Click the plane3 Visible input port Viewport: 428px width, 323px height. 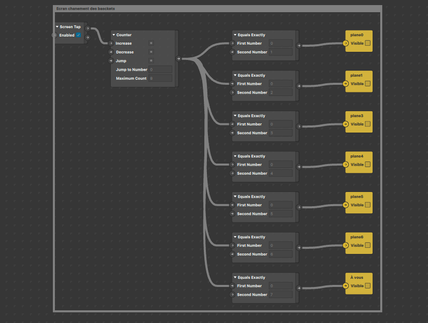click(x=346, y=124)
